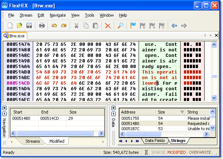
Task: Open the Tools menu
Action: pyautogui.click(x=90, y=15)
